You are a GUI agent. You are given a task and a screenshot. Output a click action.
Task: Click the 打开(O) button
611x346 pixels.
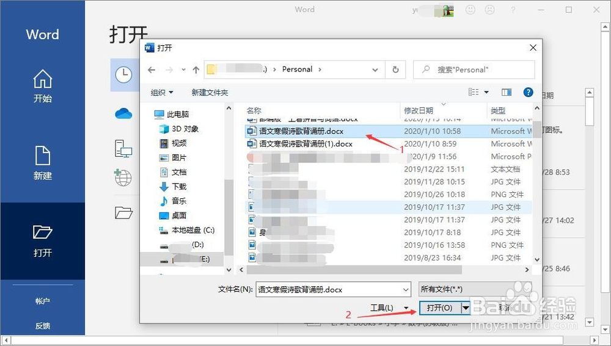440,308
